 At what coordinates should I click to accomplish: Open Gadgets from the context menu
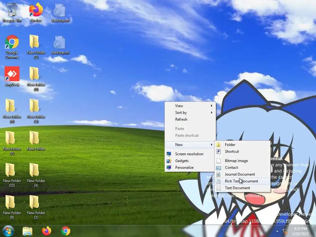click(190, 161)
